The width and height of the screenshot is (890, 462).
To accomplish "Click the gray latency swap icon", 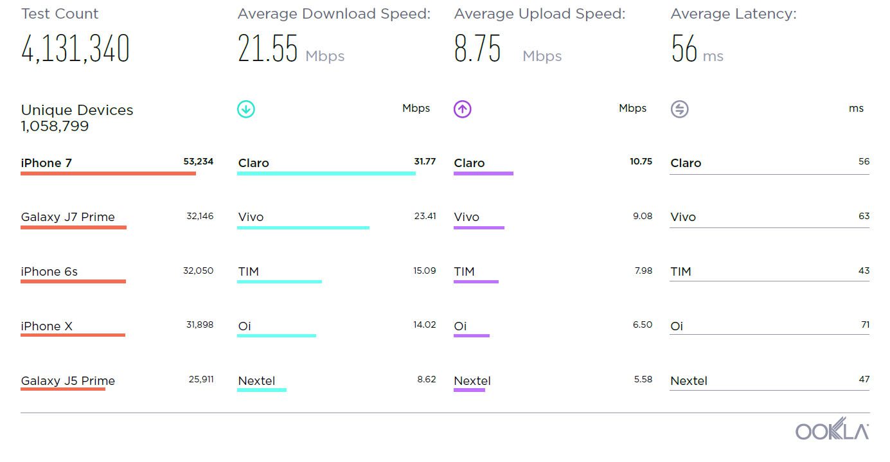I will tap(679, 109).
